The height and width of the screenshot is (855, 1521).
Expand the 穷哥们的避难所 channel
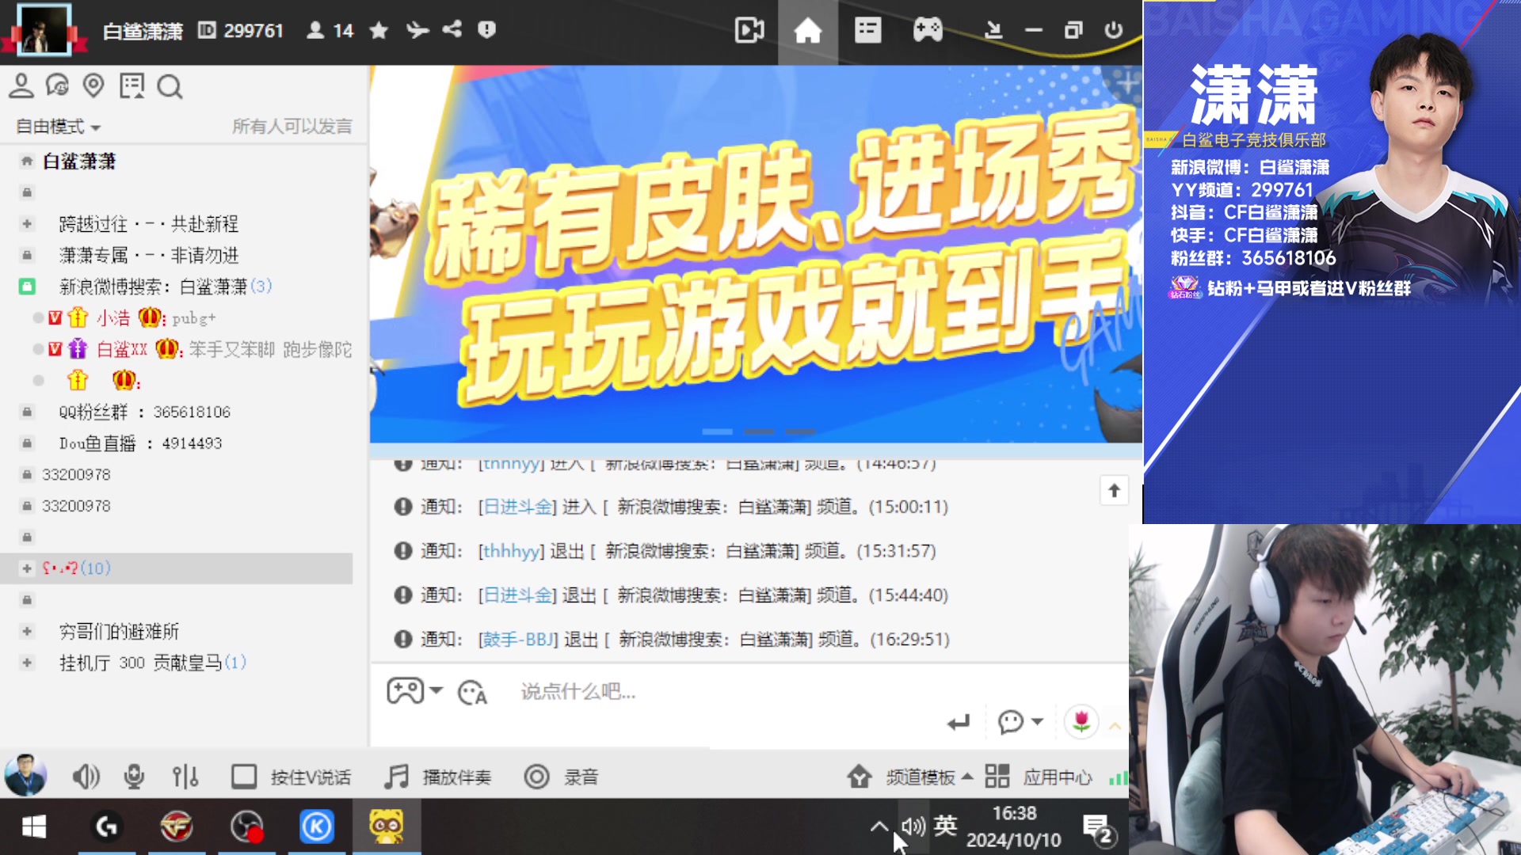pos(27,632)
